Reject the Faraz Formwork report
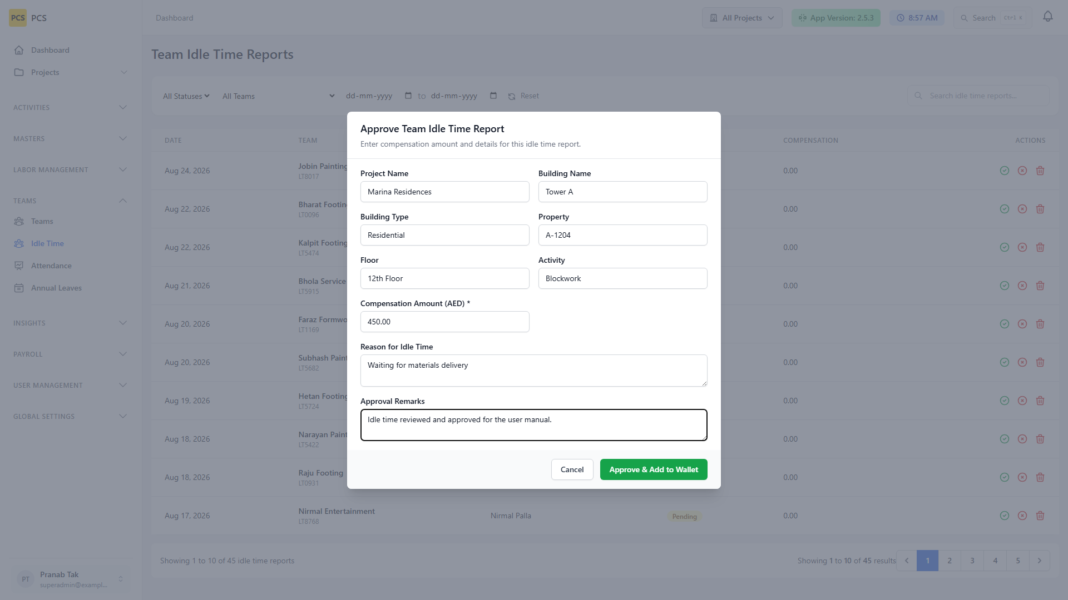This screenshot has height=600, width=1068. (1022, 324)
